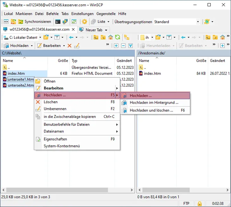Viewport: 231px width, 207px height.
Task: Select Hochladen und löschen ... option
Action: (155, 110)
